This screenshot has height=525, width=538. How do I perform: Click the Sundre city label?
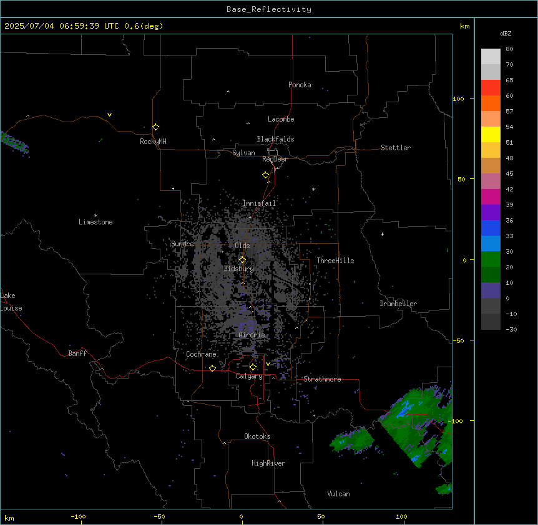point(182,244)
